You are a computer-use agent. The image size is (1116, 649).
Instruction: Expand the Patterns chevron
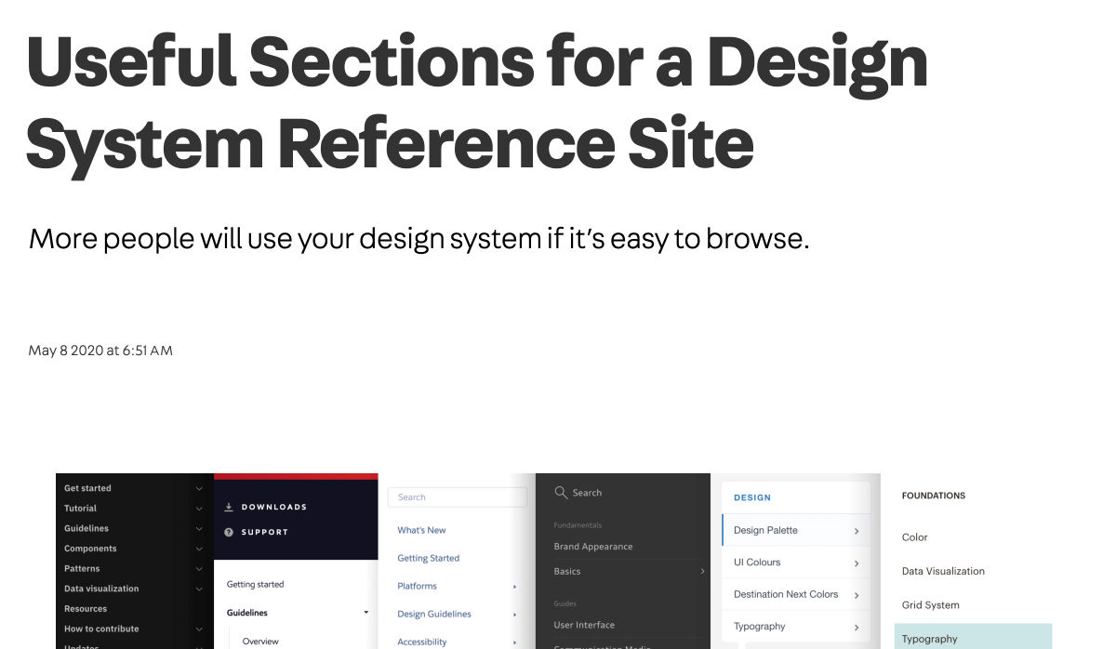[x=199, y=569]
